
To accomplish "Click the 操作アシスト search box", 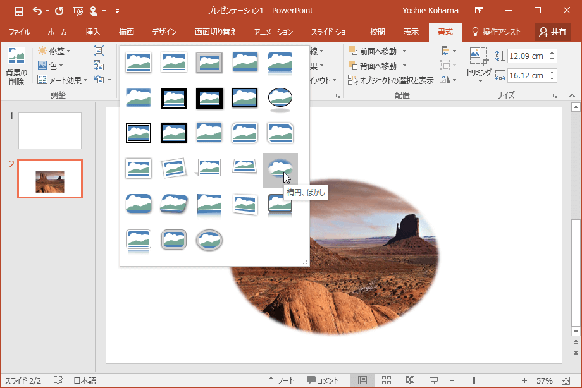I will 497,32.
